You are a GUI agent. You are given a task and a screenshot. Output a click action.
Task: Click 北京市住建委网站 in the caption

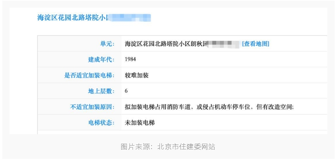186,147
